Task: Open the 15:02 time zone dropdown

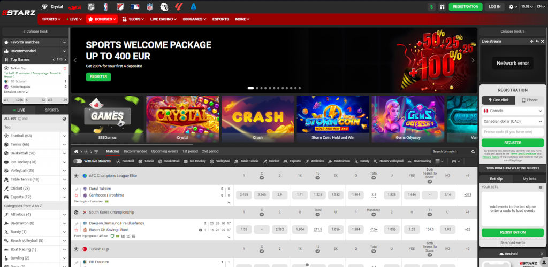Action: click(x=527, y=6)
